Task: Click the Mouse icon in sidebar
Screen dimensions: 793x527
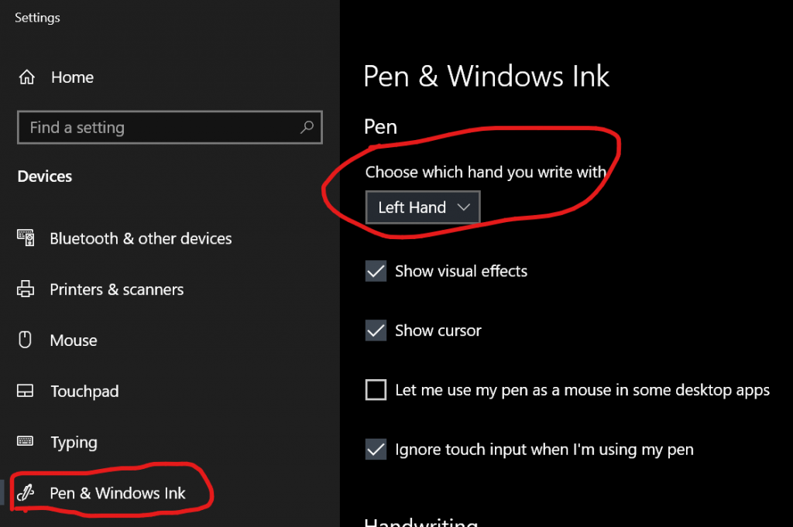Action: (25, 340)
